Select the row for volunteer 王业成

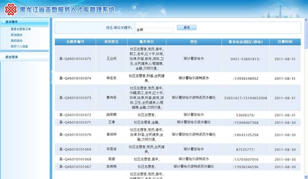tap(178, 59)
